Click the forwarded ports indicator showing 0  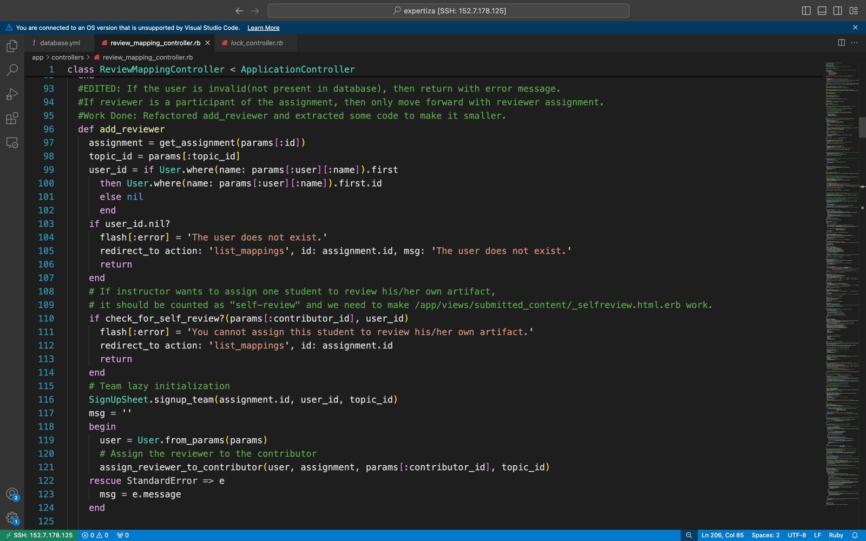click(x=123, y=535)
